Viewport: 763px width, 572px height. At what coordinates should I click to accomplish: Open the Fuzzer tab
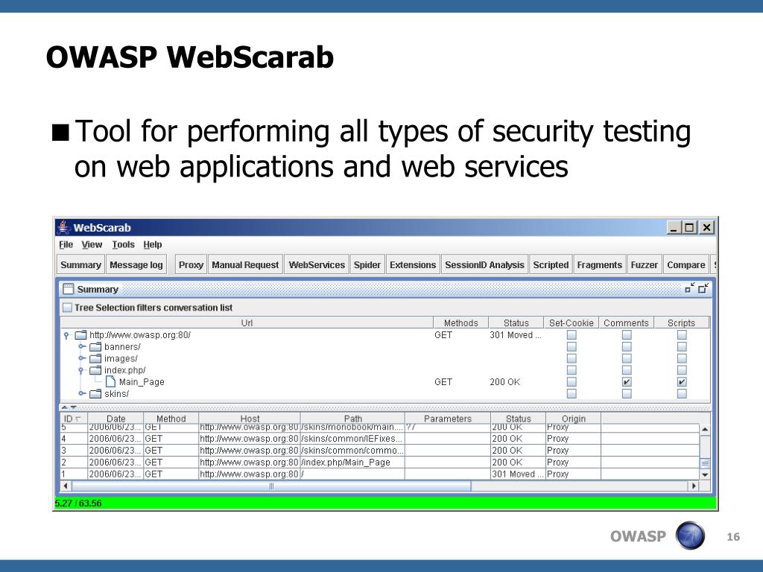coord(645,264)
